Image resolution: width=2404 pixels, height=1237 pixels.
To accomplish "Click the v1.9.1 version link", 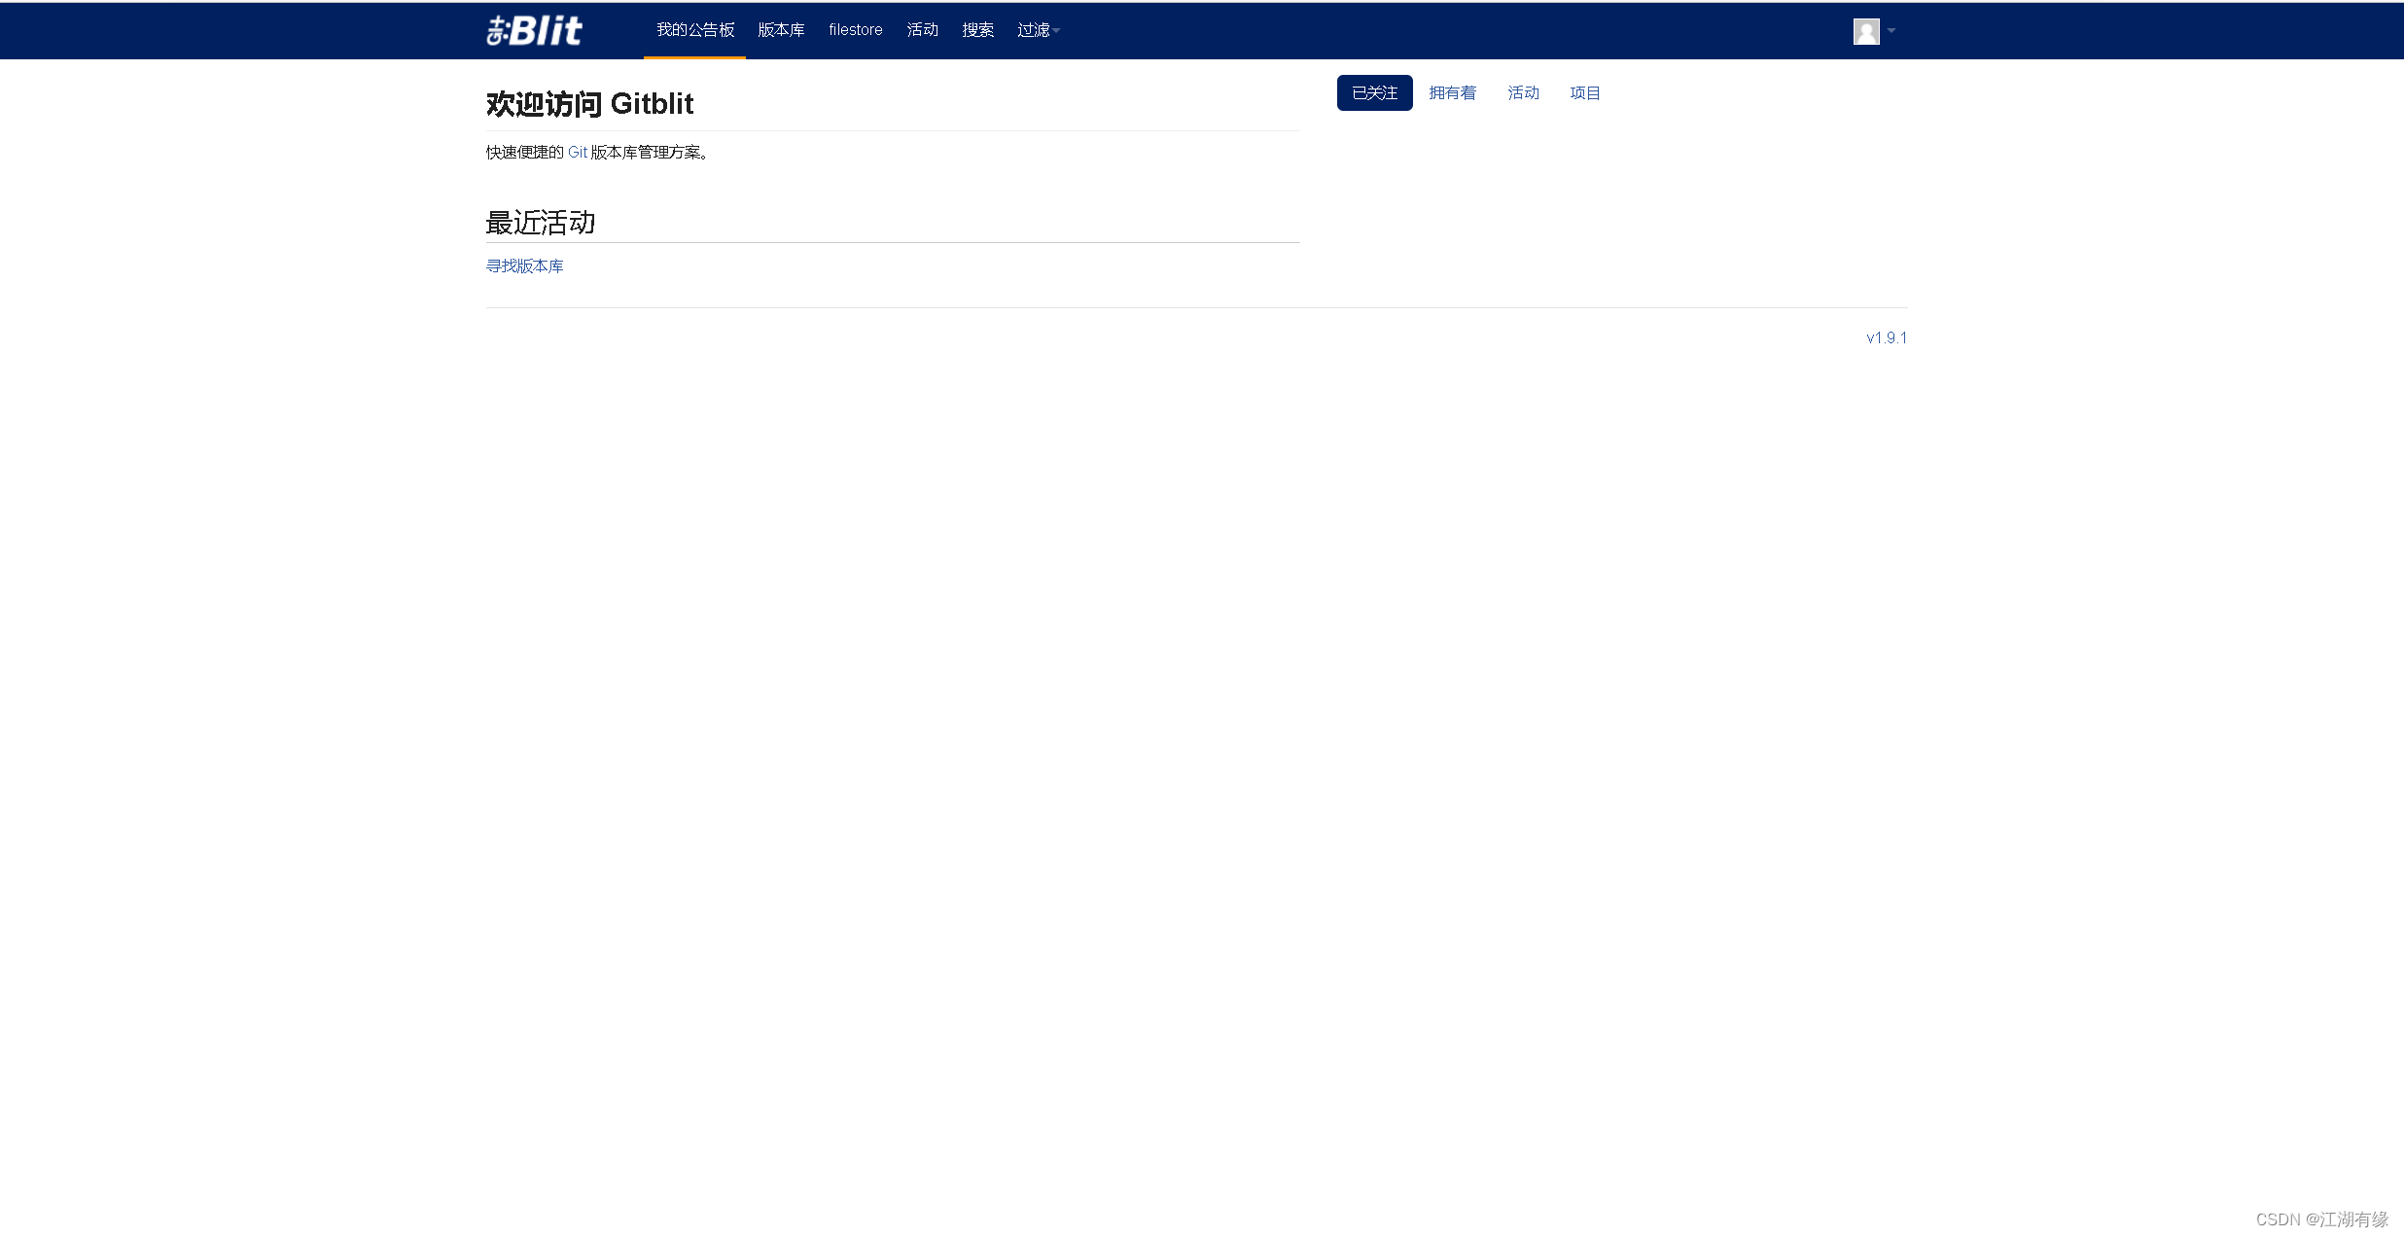I will pos(1887,337).
